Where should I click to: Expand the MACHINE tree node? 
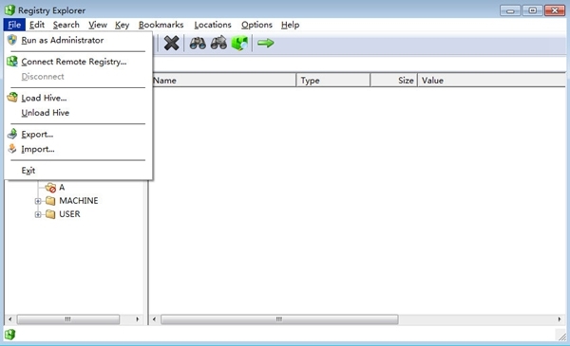click(x=38, y=201)
